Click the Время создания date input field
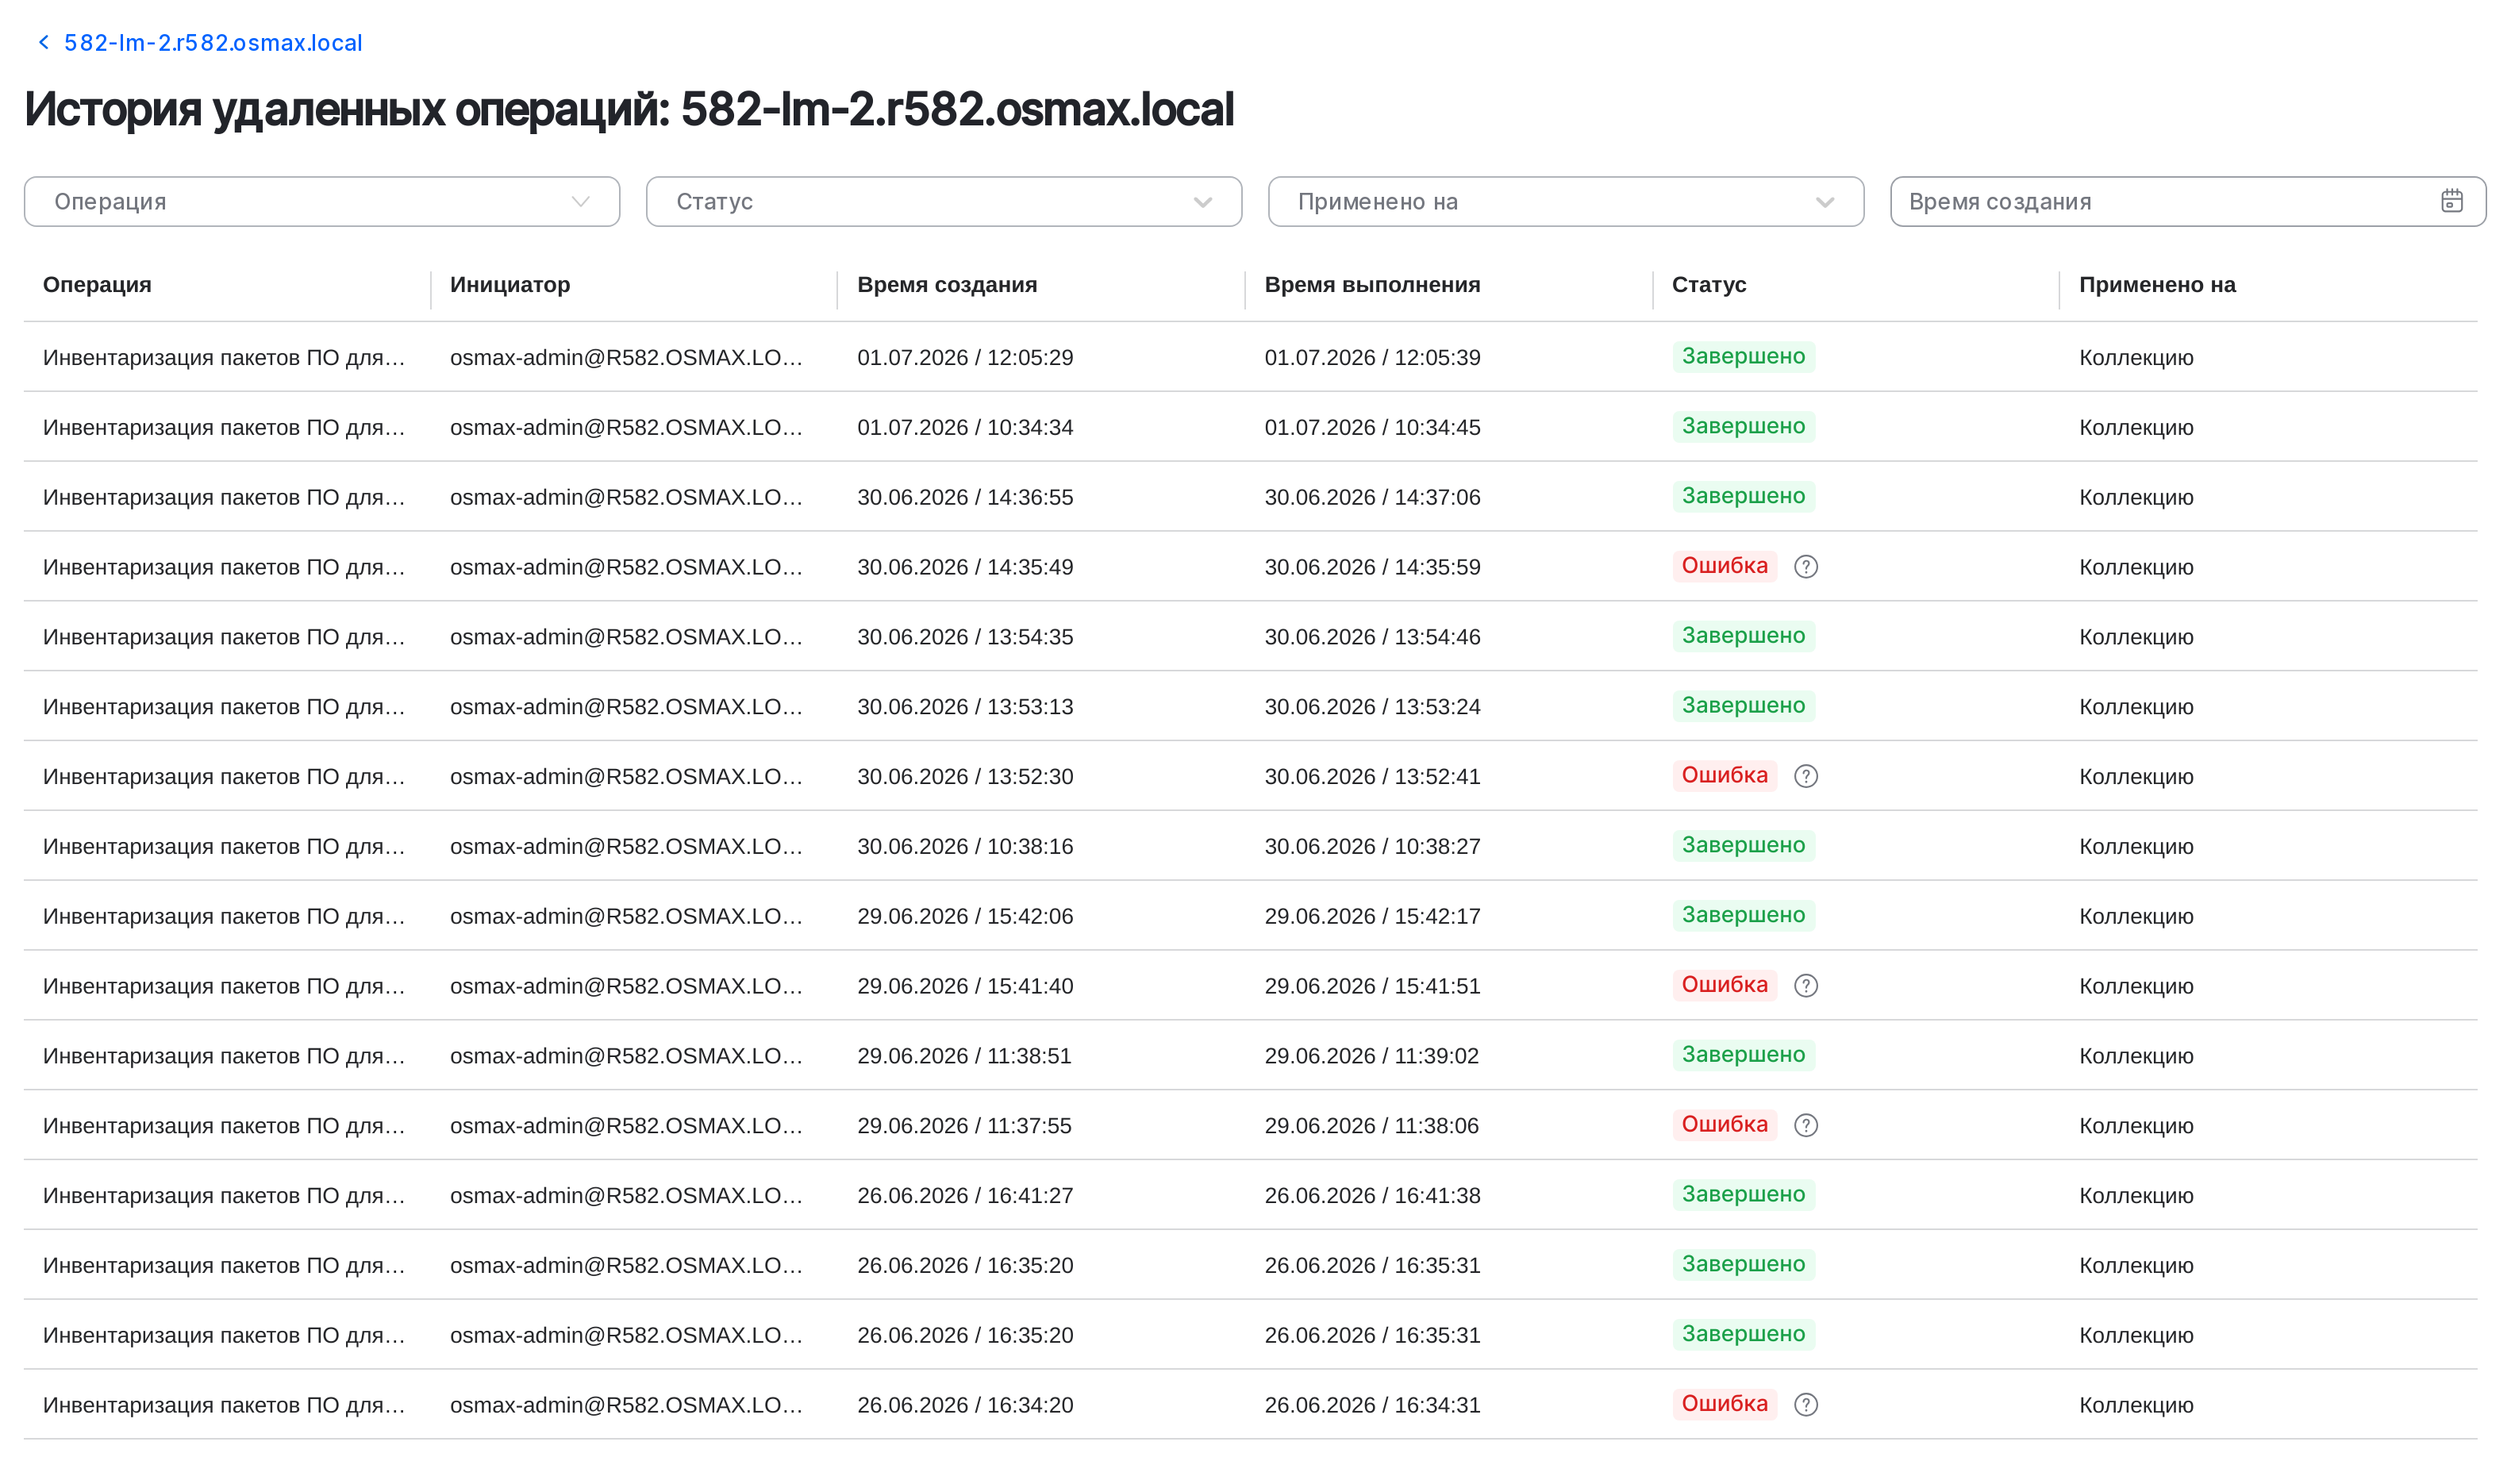Screen dimensions: 2511x1484 tap(2188, 202)
